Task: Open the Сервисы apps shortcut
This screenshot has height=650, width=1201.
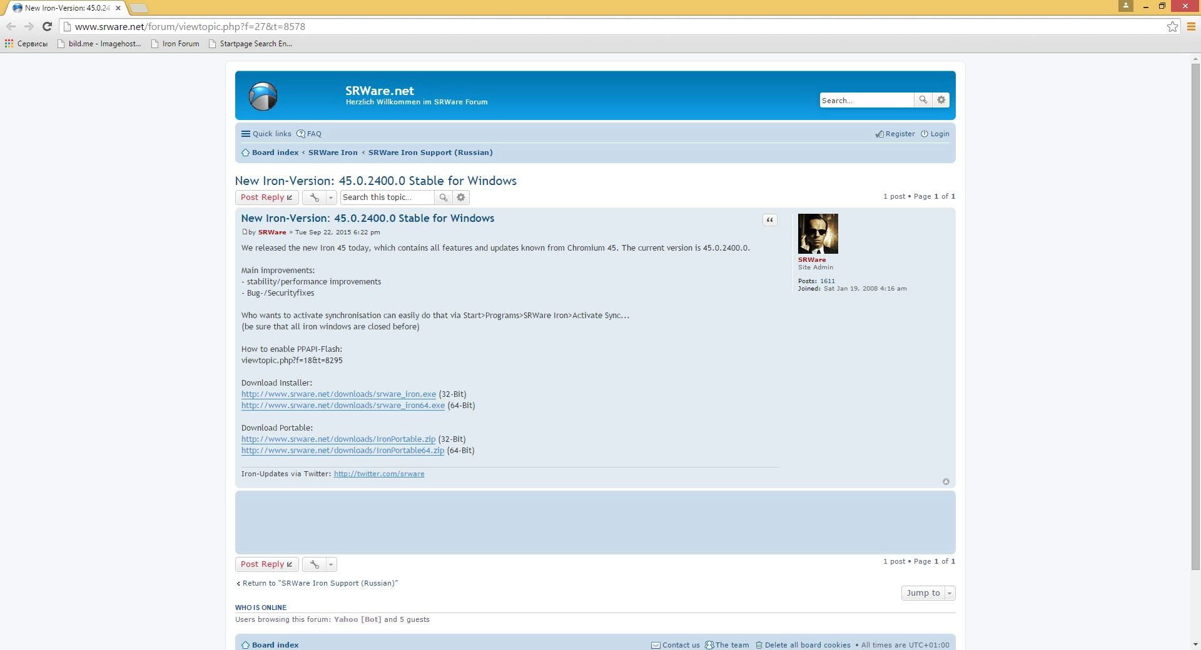Action: (26, 44)
